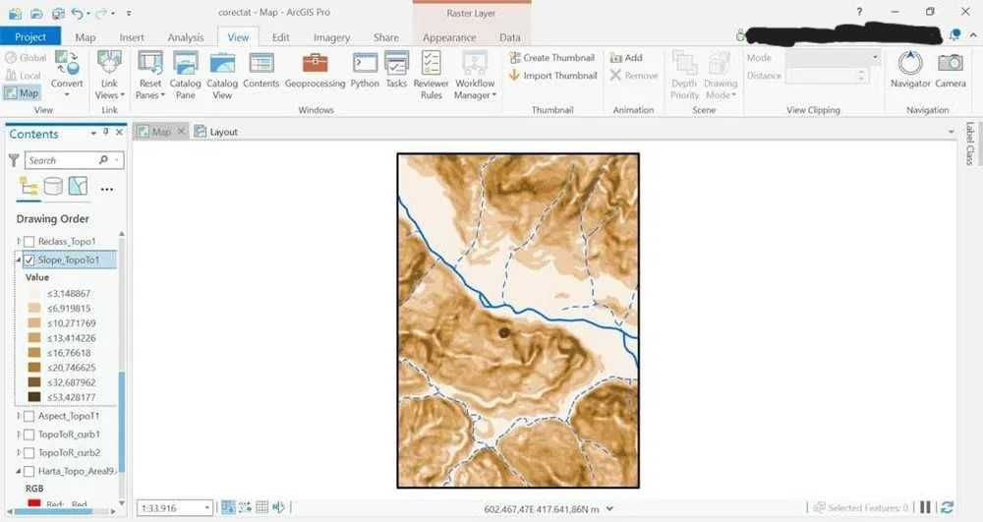The image size is (983, 522).
Task: Uncheck the Slope_TopoTo1 layer
Action: click(29, 261)
